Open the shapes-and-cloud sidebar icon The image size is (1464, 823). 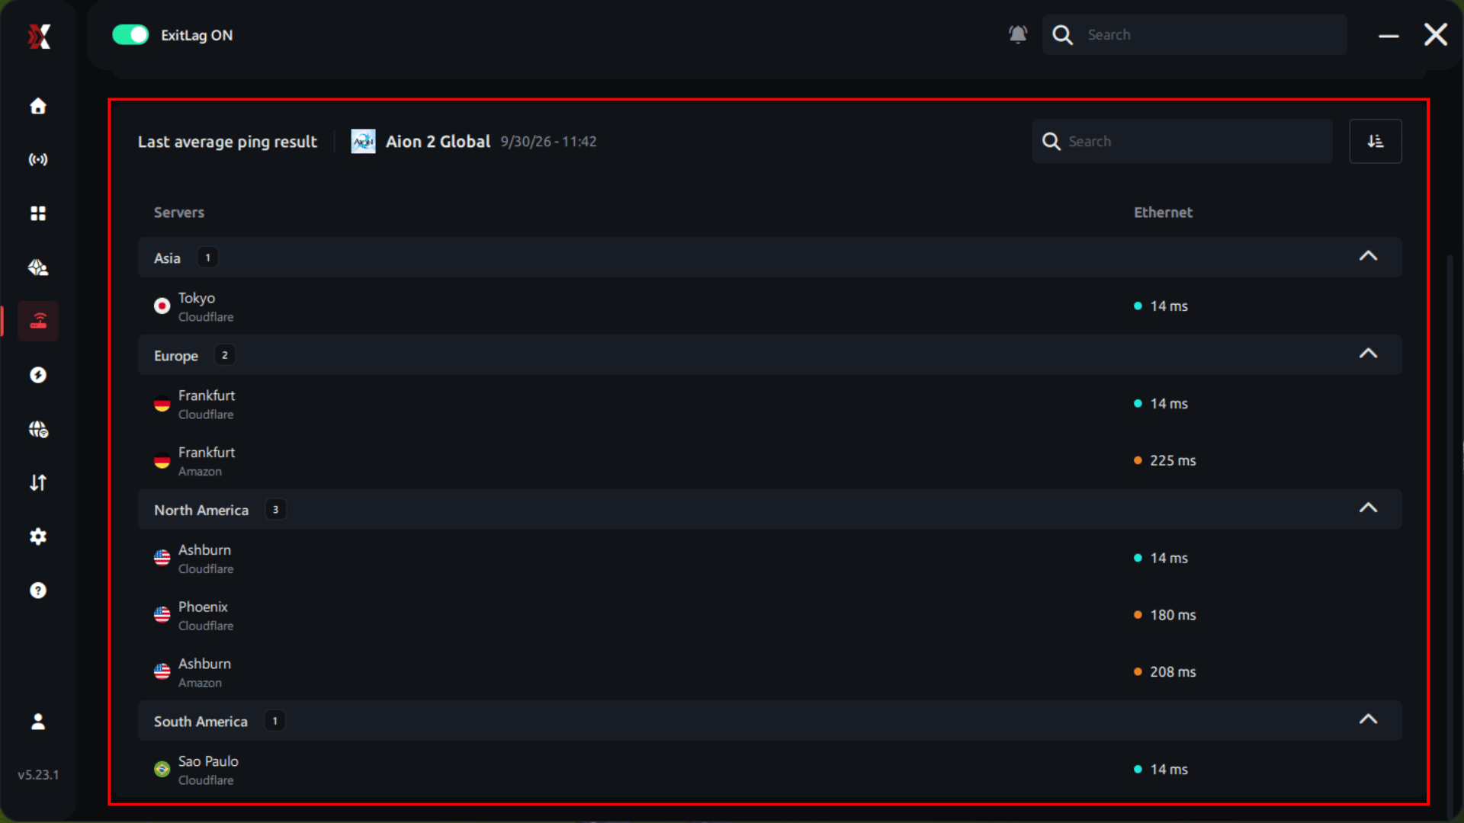38,267
